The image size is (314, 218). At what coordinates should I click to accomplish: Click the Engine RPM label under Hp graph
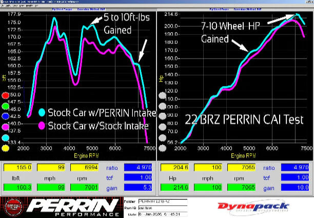point(243,156)
